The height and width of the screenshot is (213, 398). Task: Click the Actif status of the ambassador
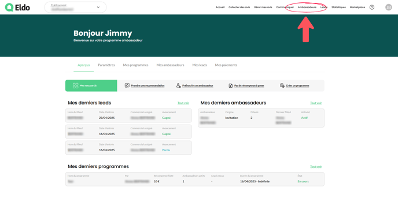click(x=304, y=118)
